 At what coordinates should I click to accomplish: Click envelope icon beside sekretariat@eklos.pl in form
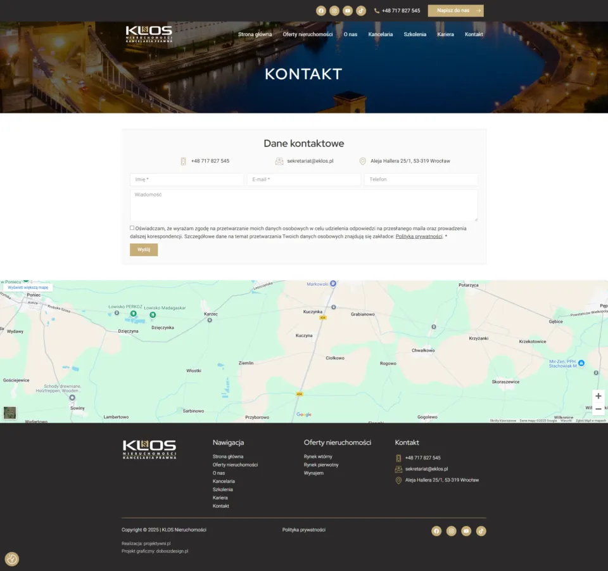coord(279,161)
